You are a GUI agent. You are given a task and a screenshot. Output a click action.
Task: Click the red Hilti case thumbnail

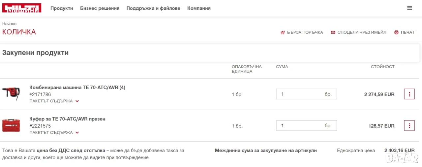(11, 125)
